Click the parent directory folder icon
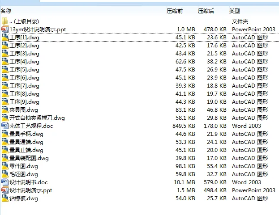Image resolution: width=279 pixels, height=215 pixels. [4, 21]
